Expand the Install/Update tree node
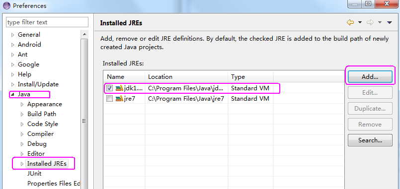Image resolution: width=400 pixels, height=189 pixels. pos(13,84)
